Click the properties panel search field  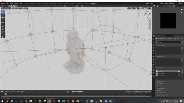tap(168, 36)
